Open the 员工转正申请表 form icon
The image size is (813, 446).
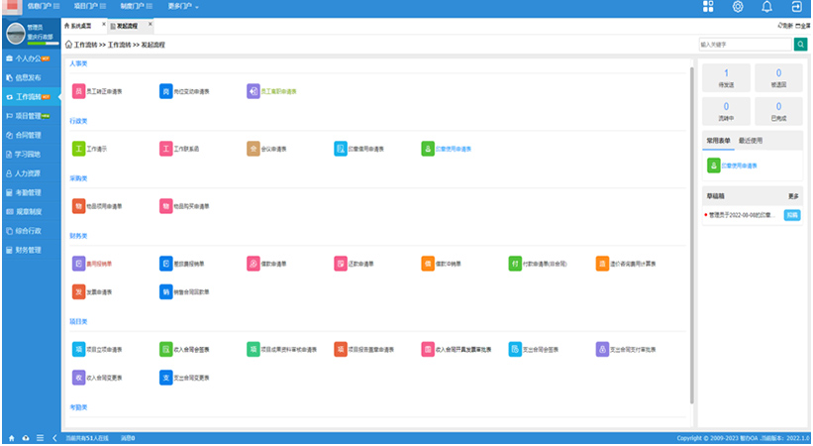(78, 91)
